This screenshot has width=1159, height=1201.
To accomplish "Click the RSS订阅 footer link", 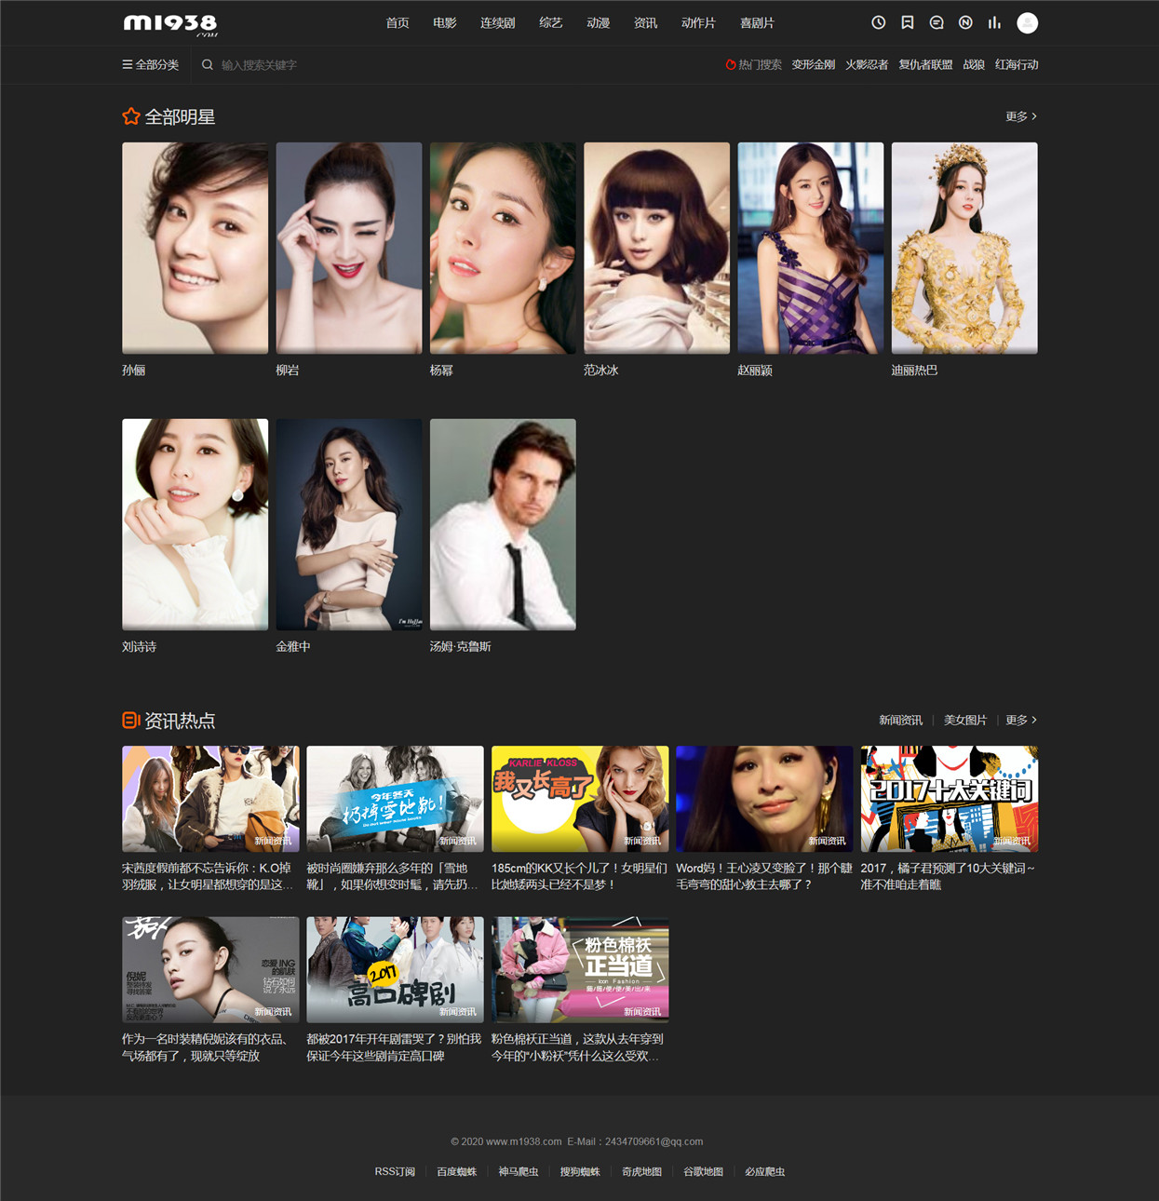I will (395, 1171).
